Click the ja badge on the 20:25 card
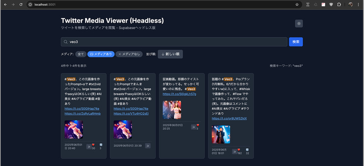 (x=194, y=127)
